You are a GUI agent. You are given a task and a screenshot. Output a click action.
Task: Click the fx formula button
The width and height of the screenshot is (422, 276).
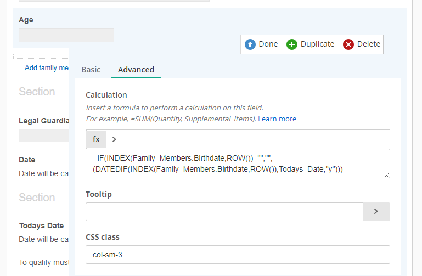96,139
